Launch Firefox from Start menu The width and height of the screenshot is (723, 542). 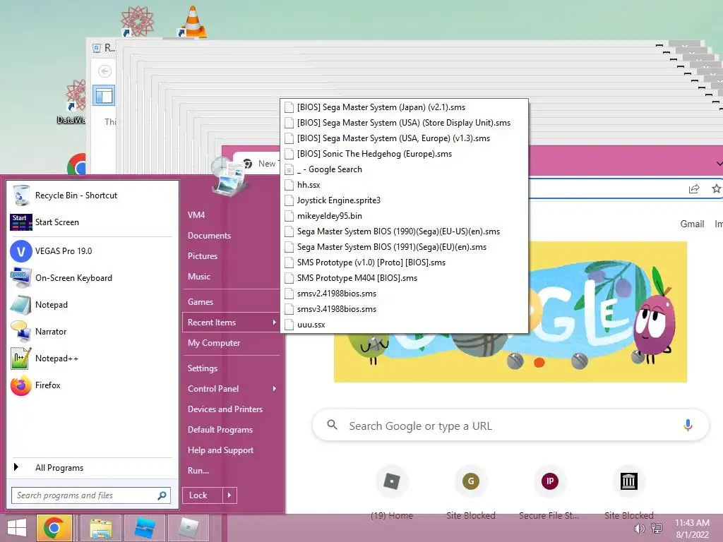click(x=91, y=385)
